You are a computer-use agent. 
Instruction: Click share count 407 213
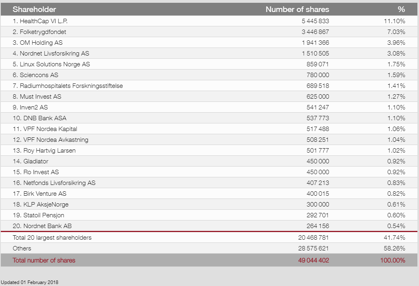click(x=318, y=183)
